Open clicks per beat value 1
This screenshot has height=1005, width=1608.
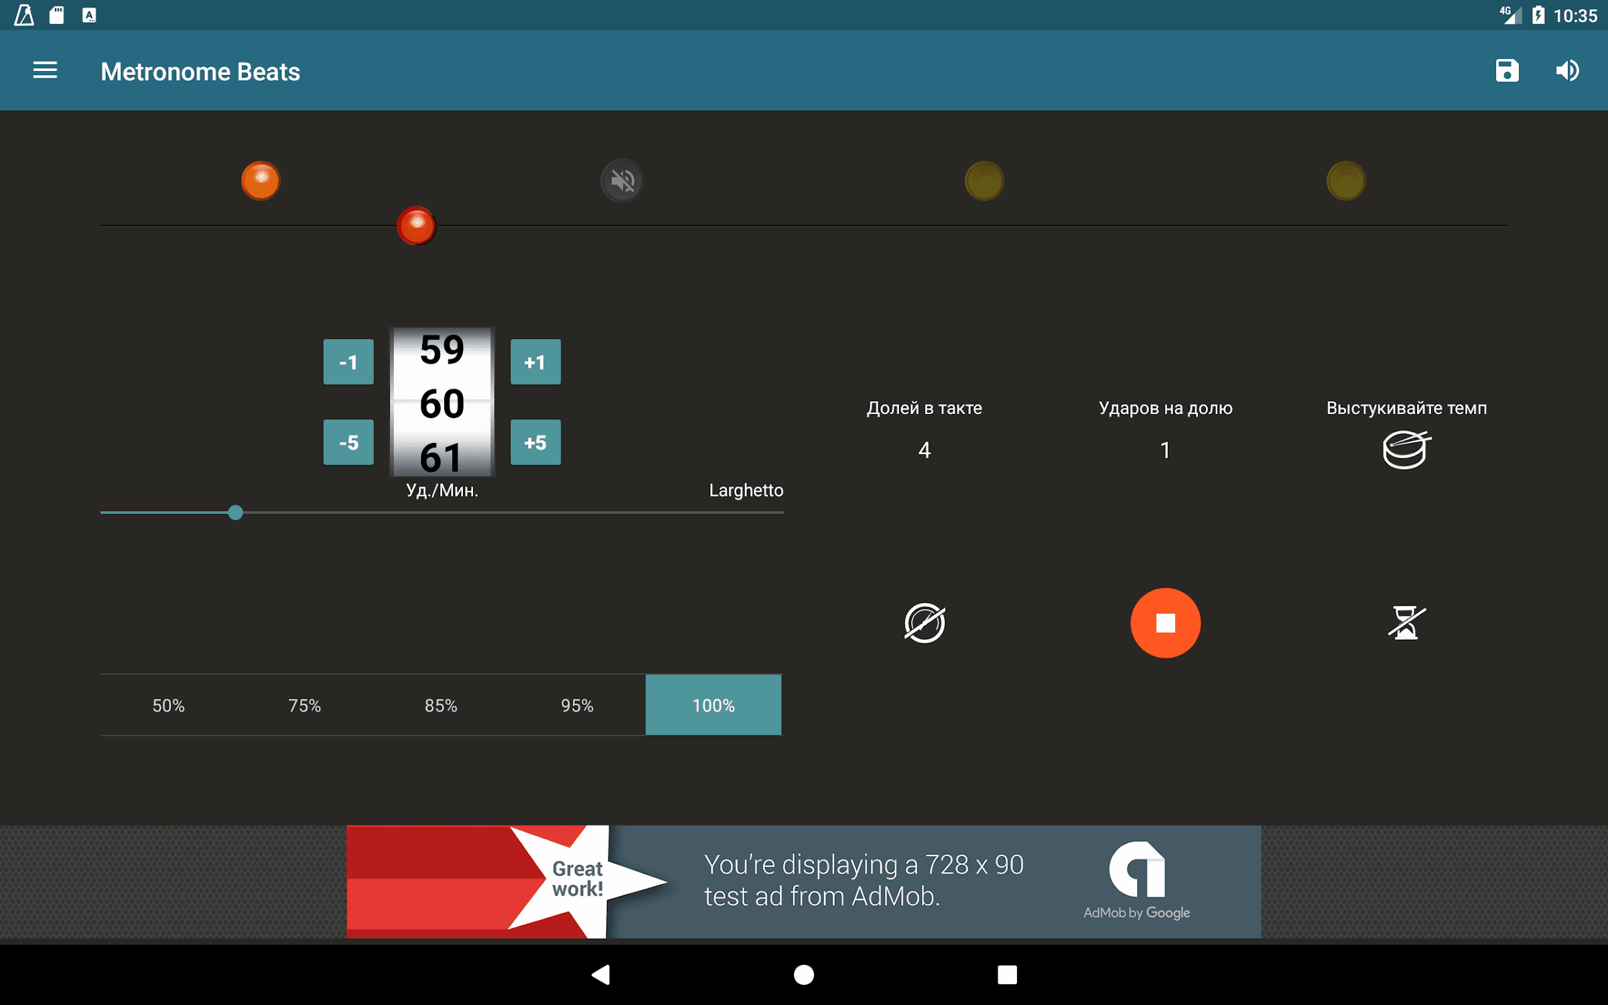1165,450
